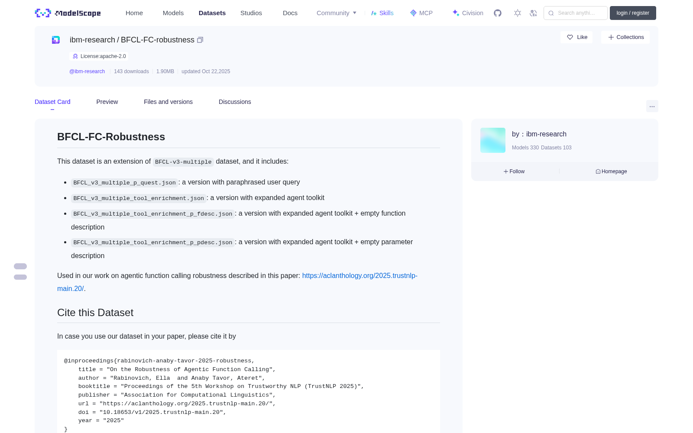
Task: Switch to the Discussions tab
Action: 235,102
